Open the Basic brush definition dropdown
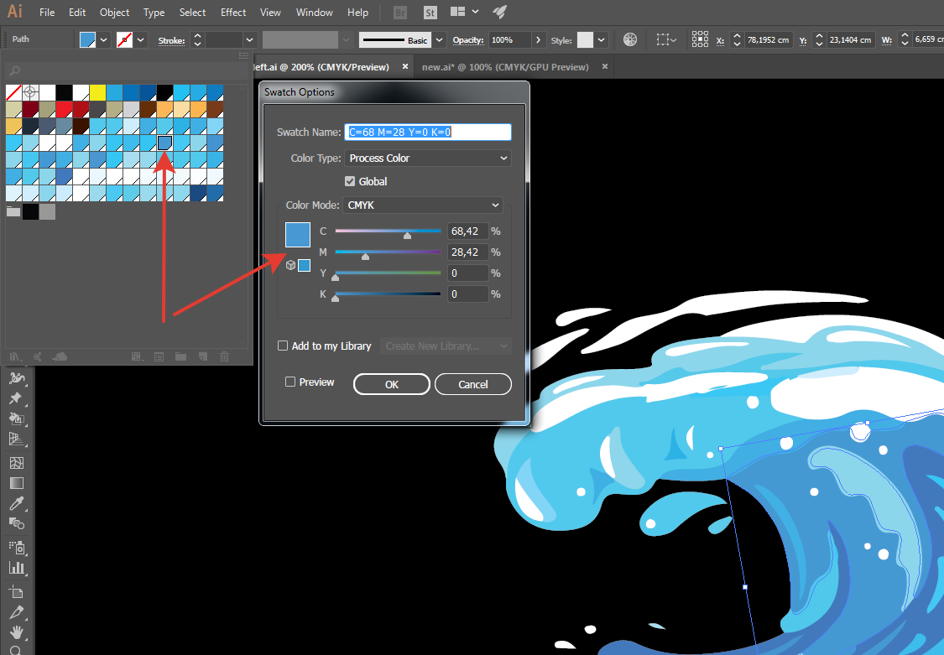This screenshot has height=655, width=944. click(x=440, y=40)
